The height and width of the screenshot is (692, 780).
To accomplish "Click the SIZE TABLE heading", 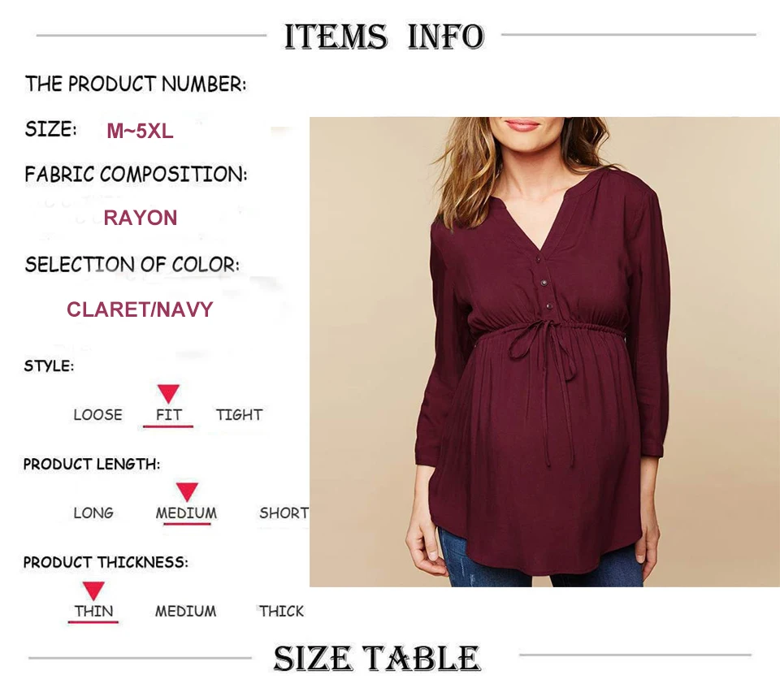I will (x=377, y=658).
